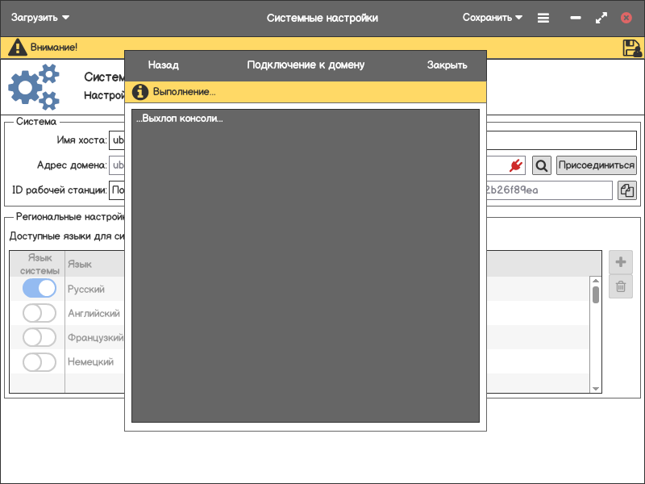645x484 pixels.
Task: Click the save-with-user floppy disk icon
Action: tap(632, 48)
